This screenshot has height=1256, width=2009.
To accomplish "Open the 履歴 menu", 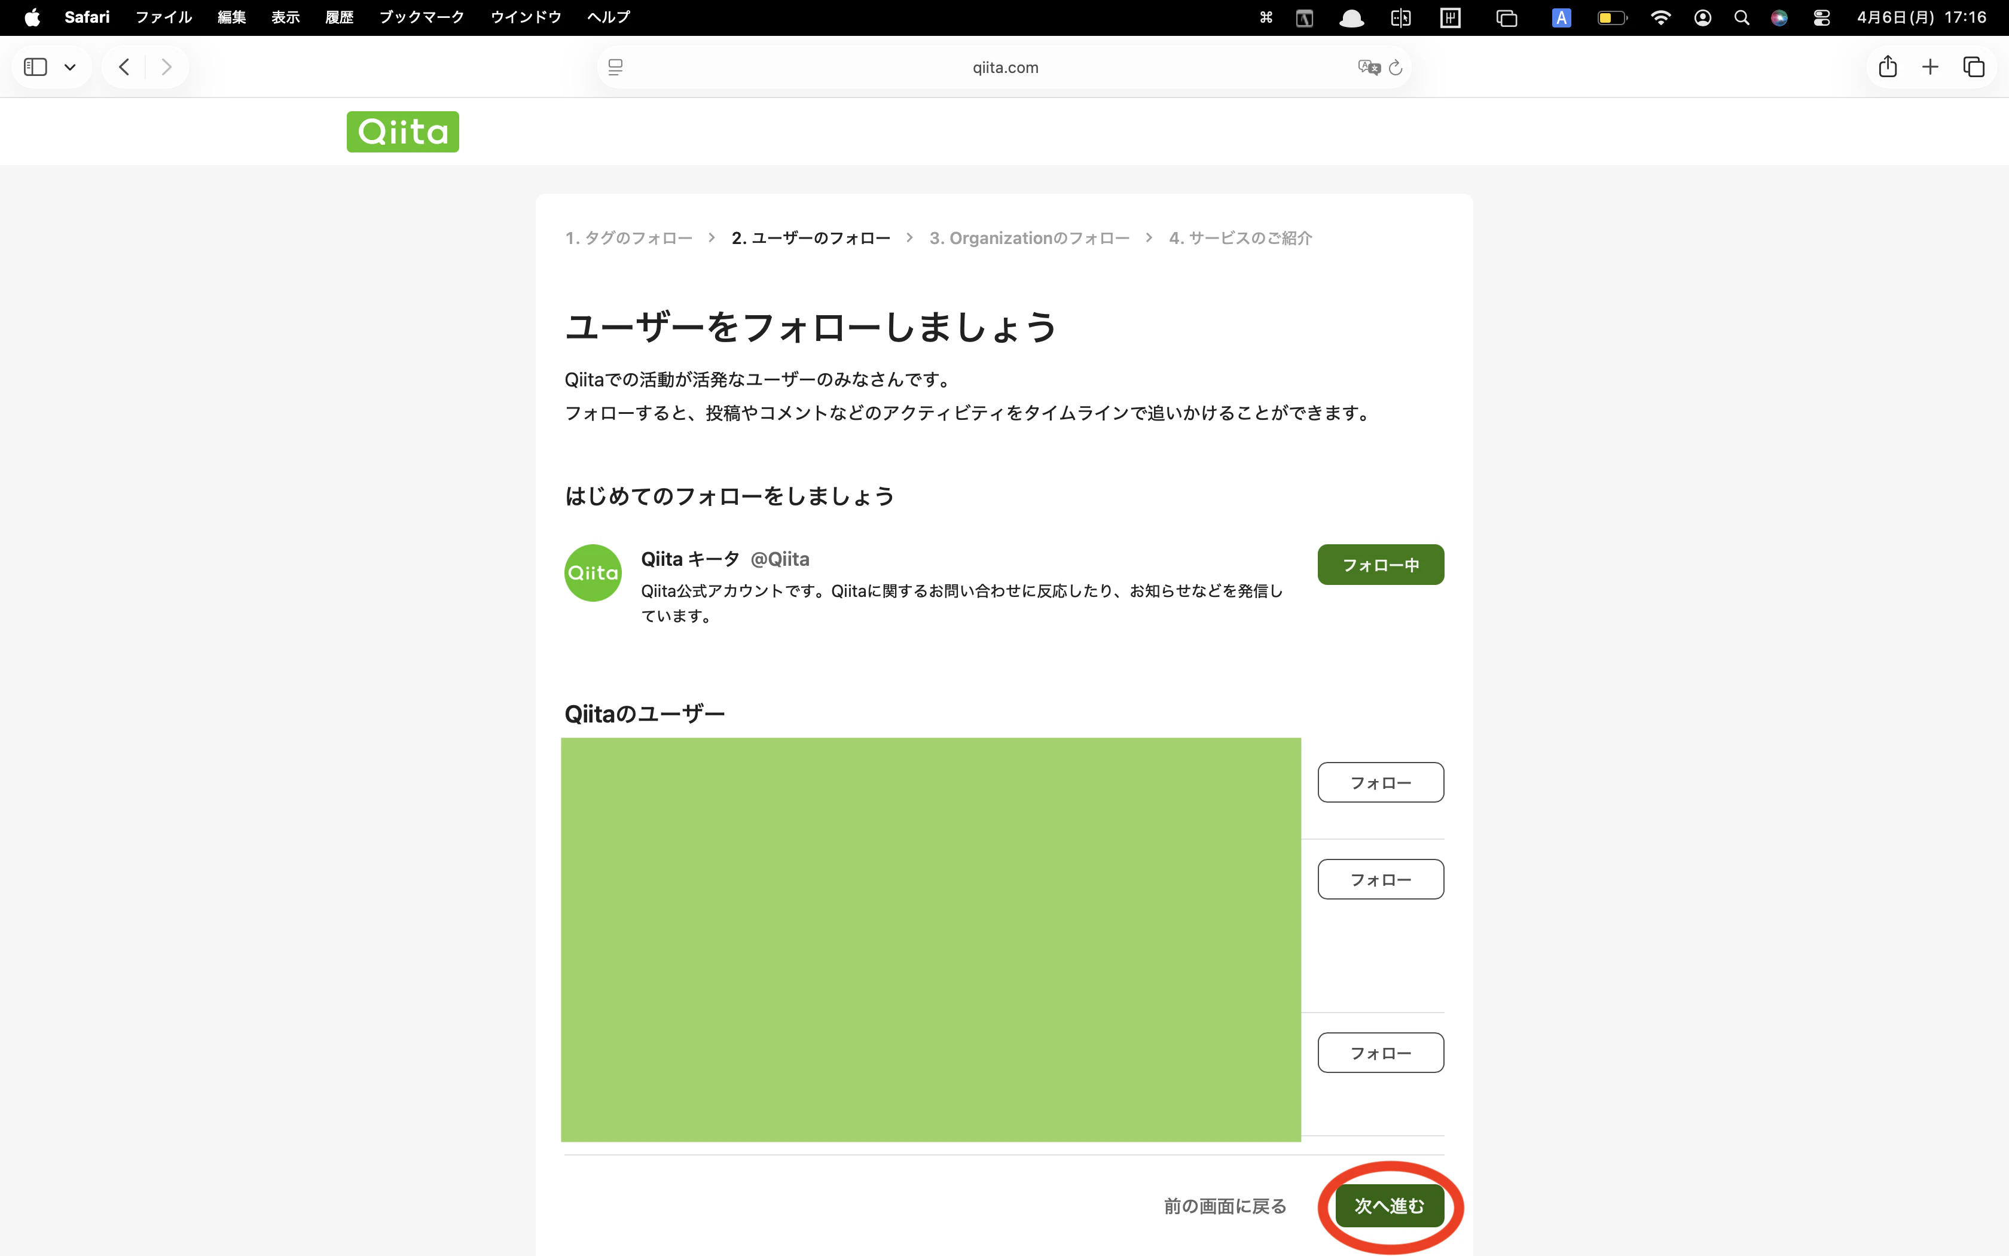I will coord(340,17).
